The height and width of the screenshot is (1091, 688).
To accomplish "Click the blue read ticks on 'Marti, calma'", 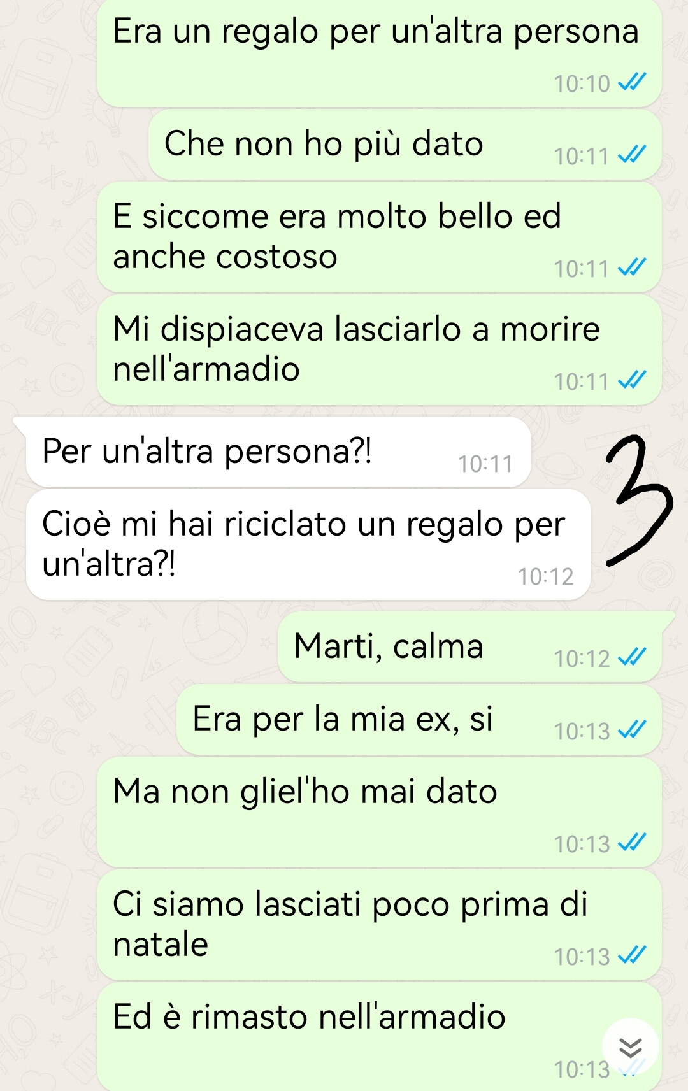I will tap(632, 657).
